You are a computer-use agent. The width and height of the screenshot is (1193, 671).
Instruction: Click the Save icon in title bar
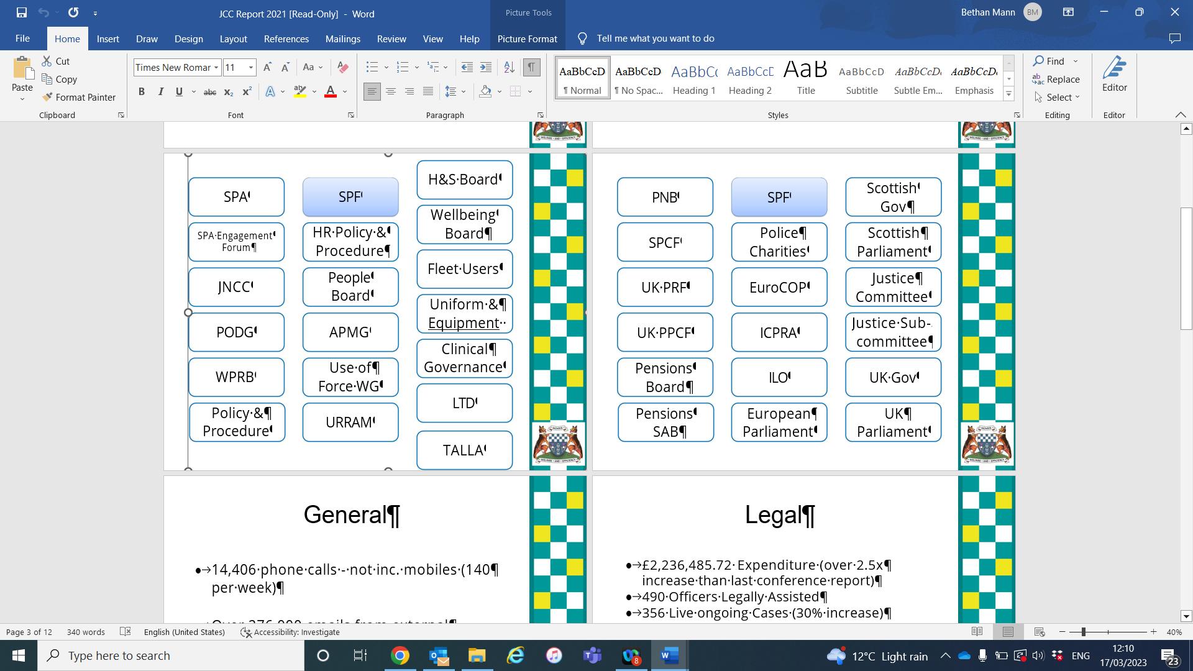(22, 12)
